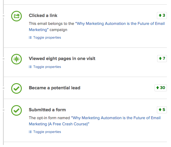The image size is (171, 147).
Task: Click the timeline dot beside Viewed eight pages
Action: coord(4,59)
